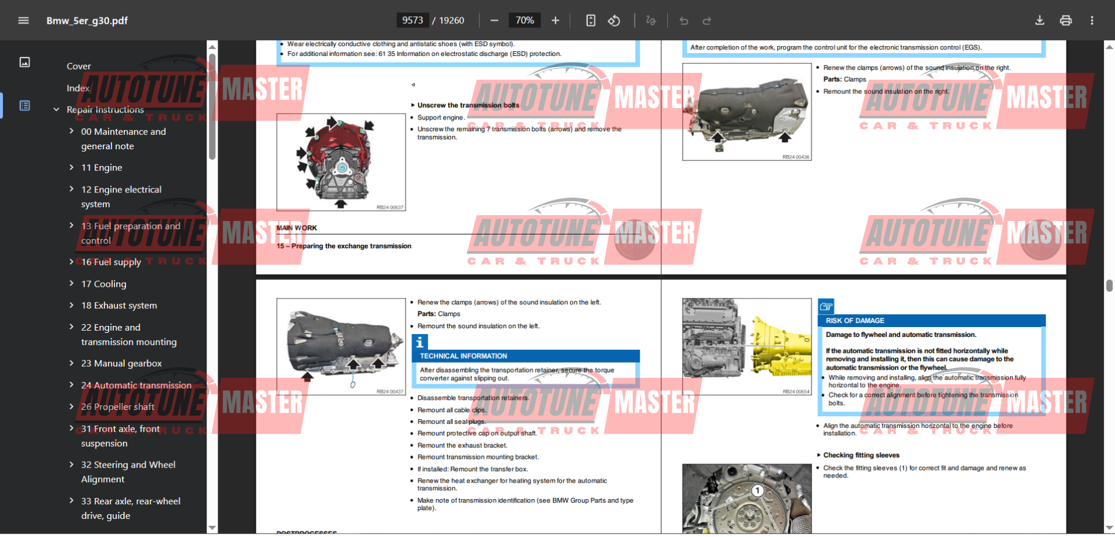
Task: Click the fit to page icon
Action: click(591, 20)
